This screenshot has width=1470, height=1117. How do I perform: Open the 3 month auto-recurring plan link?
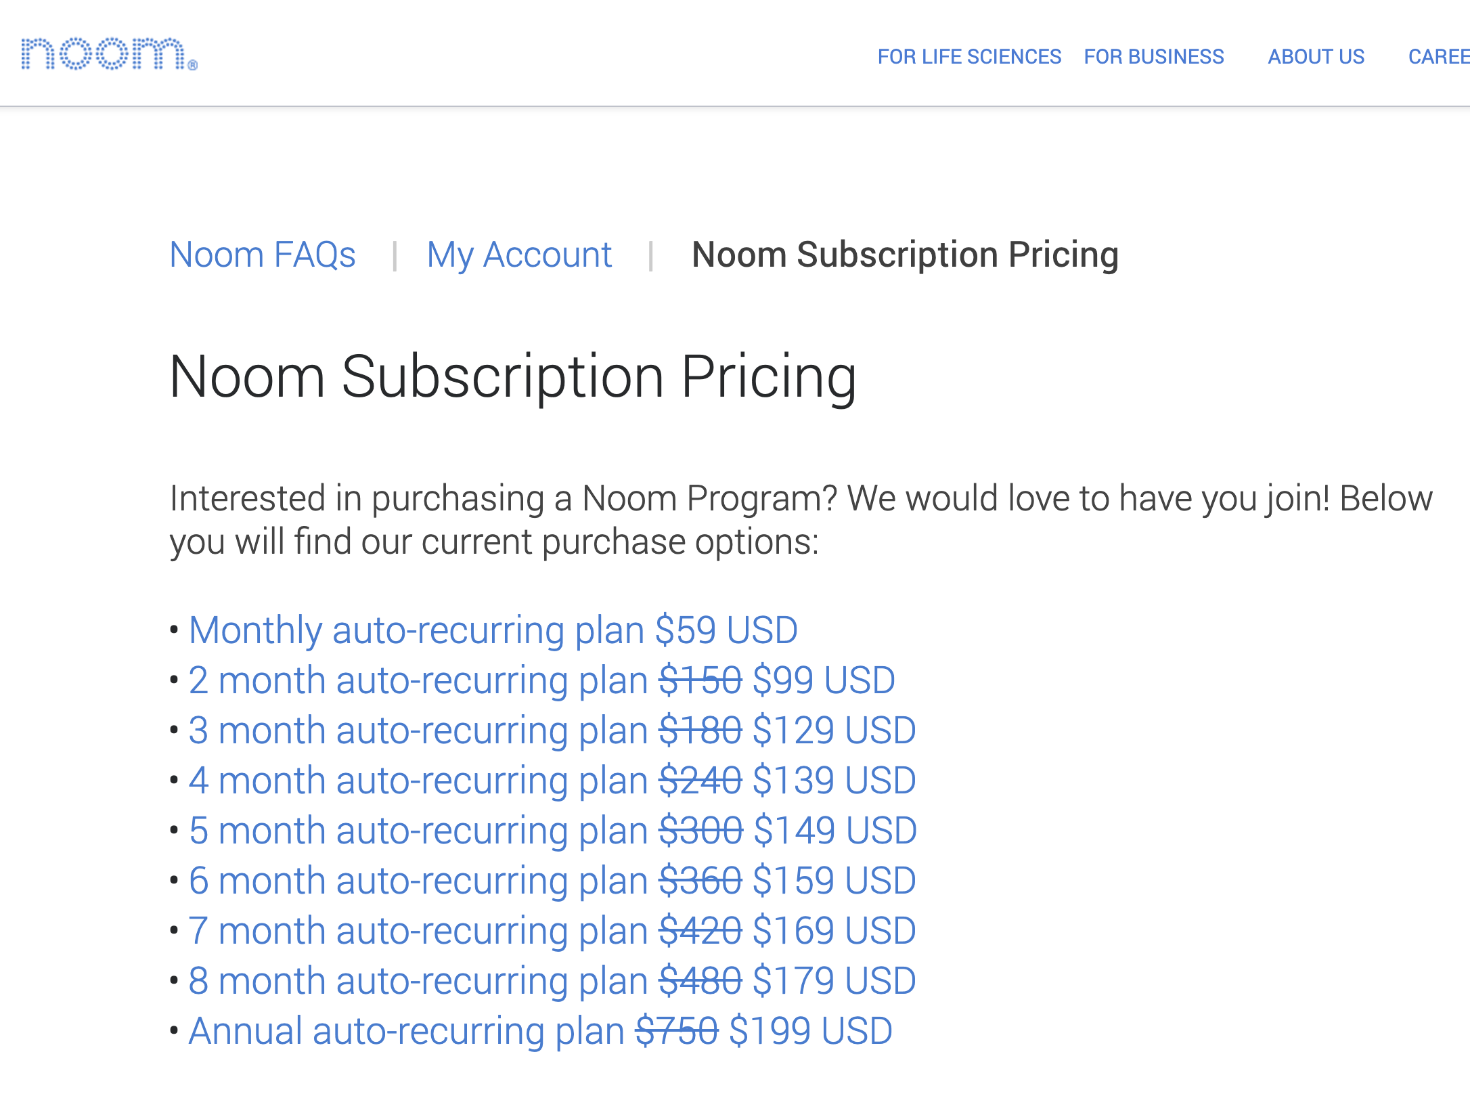[x=552, y=730]
